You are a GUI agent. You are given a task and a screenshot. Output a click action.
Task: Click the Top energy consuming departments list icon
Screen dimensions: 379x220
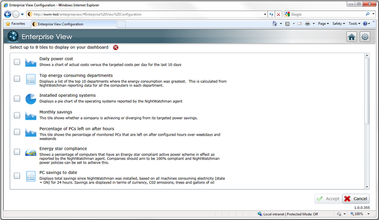[x=31, y=79]
